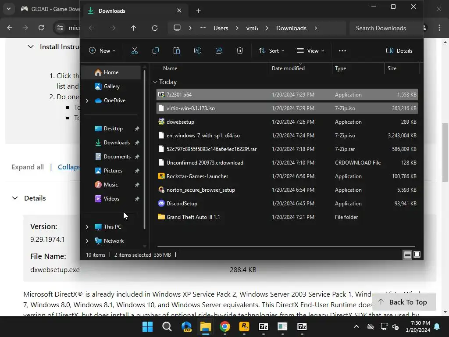Delete the selection using the trash icon
449x337 pixels.
240,51
